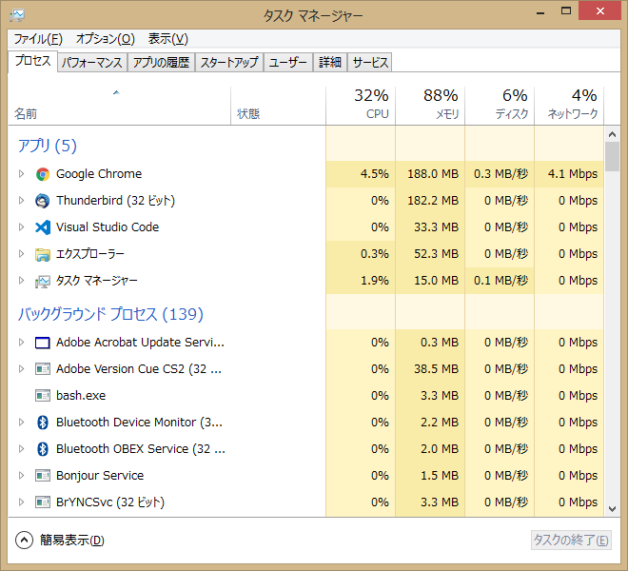Click the Bluetooth Device Monitor icon
Viewport: 628px width, 571px height.
(43, 423)
